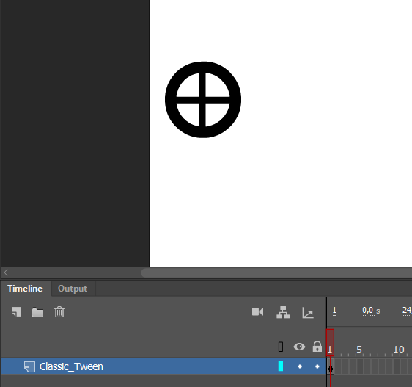Toggle visibility dot of Classic_Tween layer
This screenshot has width=412, height=387.
click(x=300, y=366)
